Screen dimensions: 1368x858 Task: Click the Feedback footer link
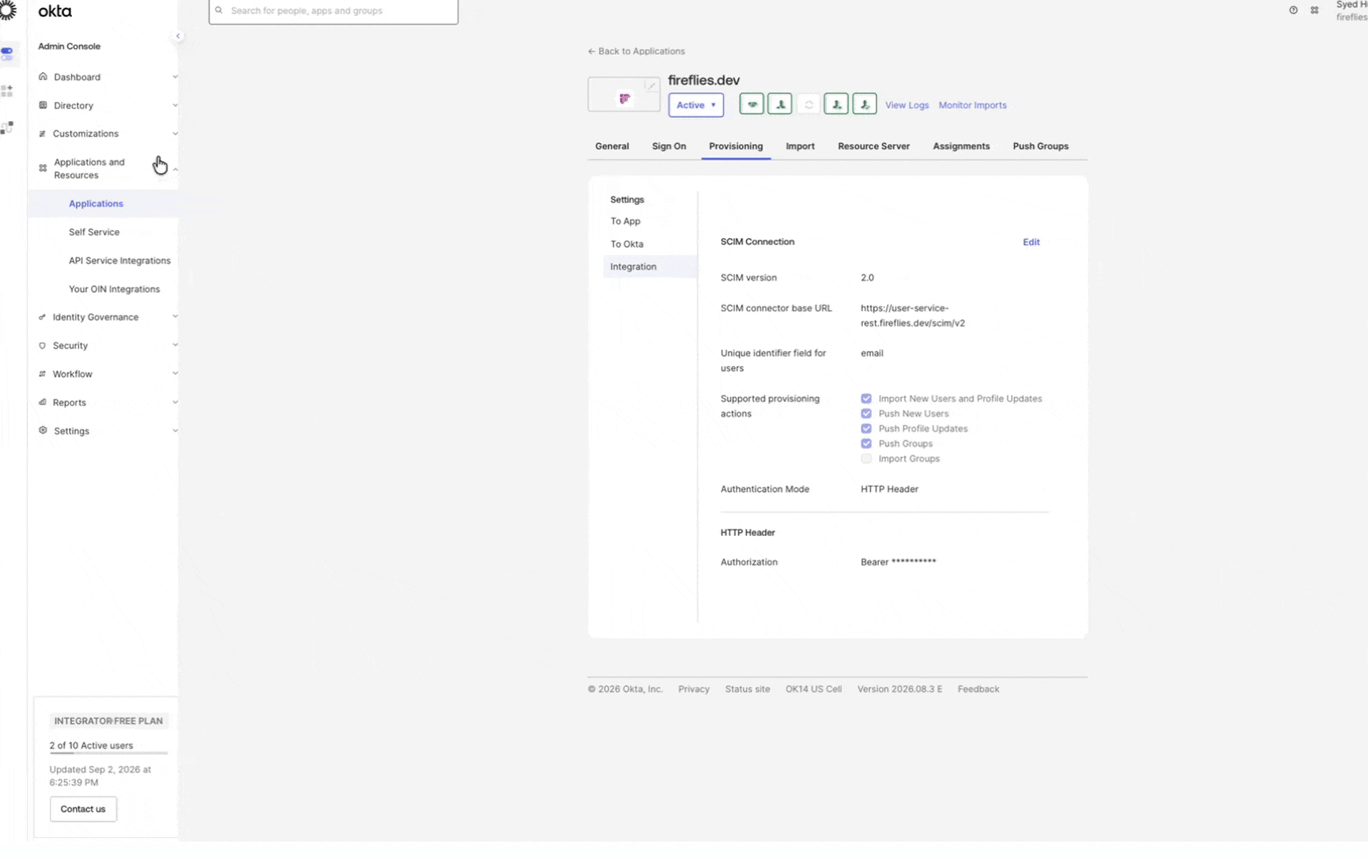tap(978, 690)
